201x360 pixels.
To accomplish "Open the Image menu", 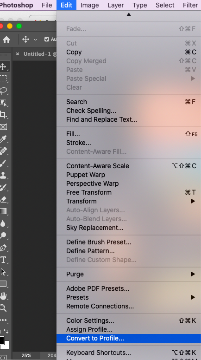I will (89, 5).
